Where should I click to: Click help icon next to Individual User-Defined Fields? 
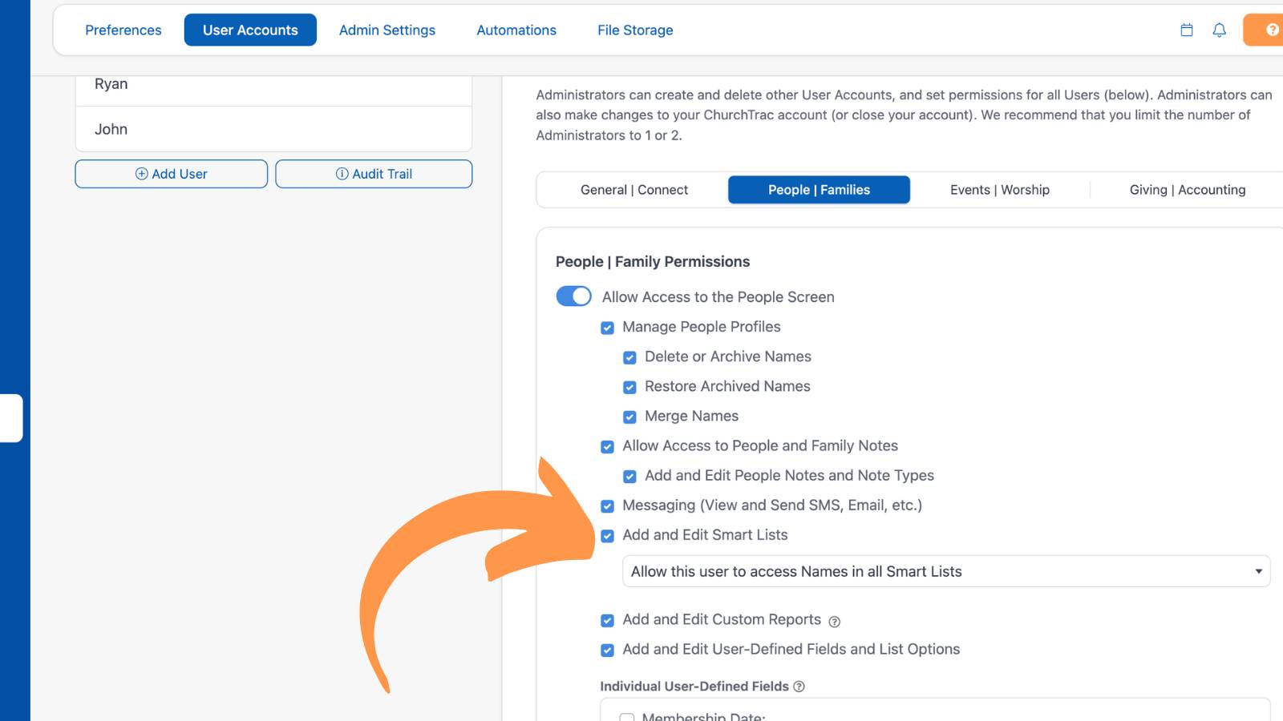(x=799, y=687)
